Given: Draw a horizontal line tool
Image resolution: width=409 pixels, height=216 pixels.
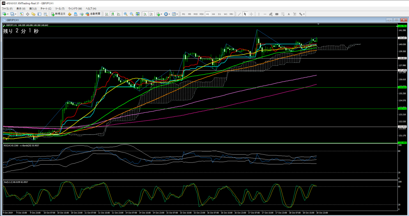Looking at the screenshot, I should click(x=265, y=14).
